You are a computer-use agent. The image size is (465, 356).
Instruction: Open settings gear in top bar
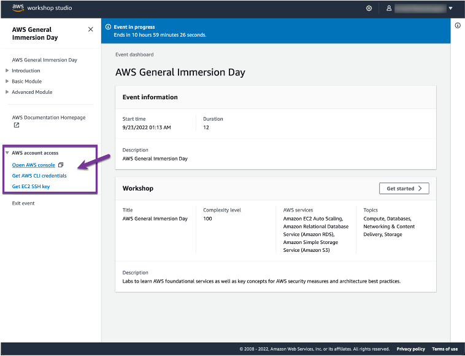(x=369, y=9)
